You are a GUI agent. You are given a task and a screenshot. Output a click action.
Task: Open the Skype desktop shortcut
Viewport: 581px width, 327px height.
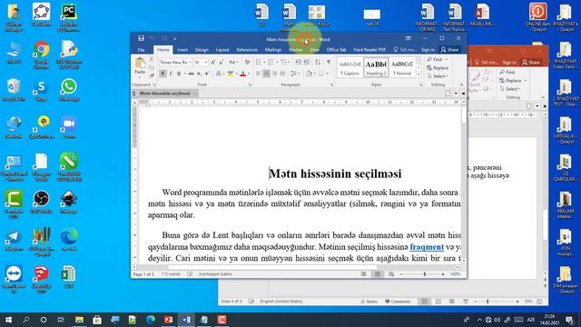41,90
